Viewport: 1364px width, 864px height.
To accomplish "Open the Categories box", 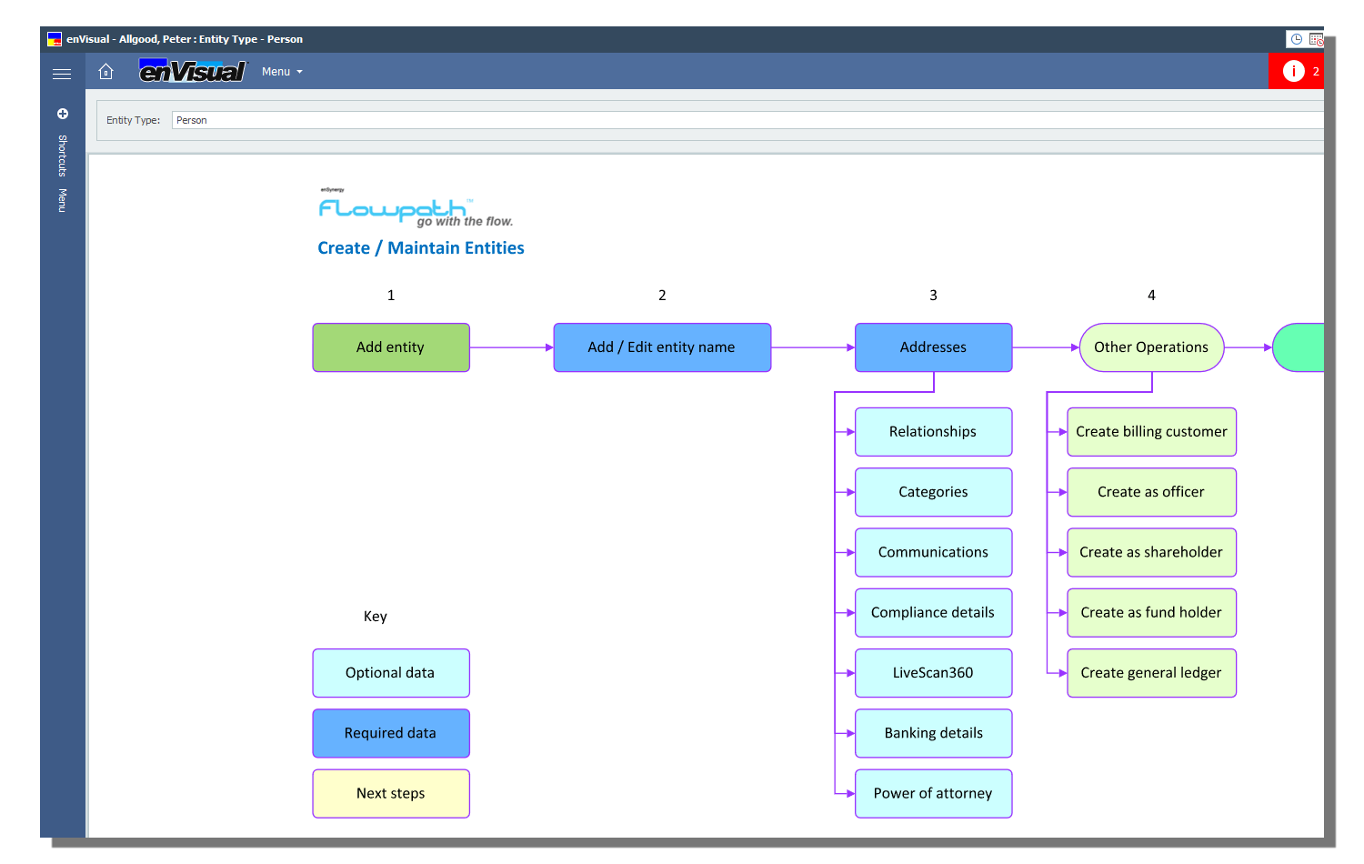I will [x=933, y=492].
